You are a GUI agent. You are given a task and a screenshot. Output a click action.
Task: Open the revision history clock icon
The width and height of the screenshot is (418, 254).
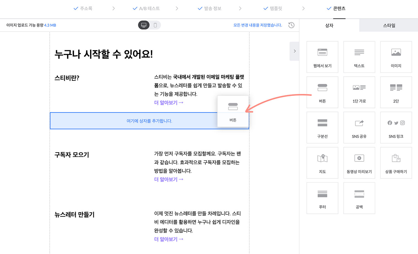(x=291, y=25)
